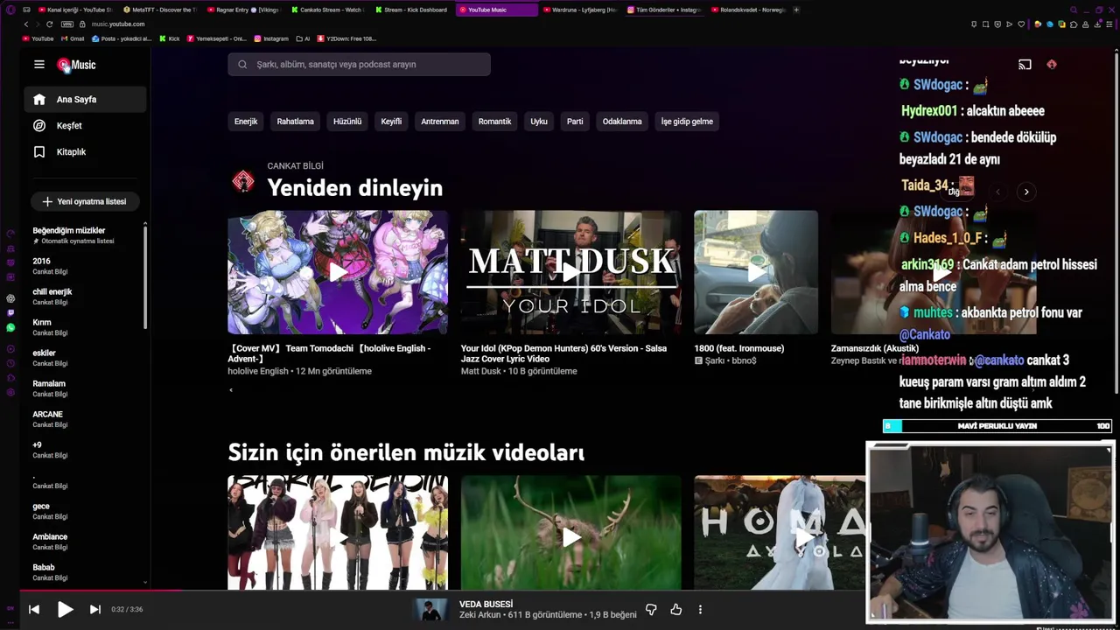Open hololive English channel link

(x=258, y=371)
